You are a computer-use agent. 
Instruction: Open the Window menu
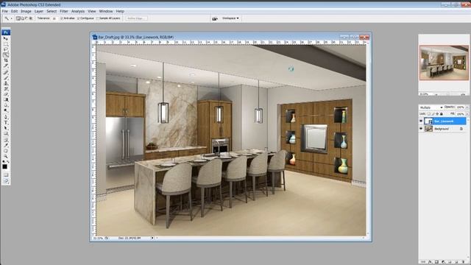click(x=106, y=11)
